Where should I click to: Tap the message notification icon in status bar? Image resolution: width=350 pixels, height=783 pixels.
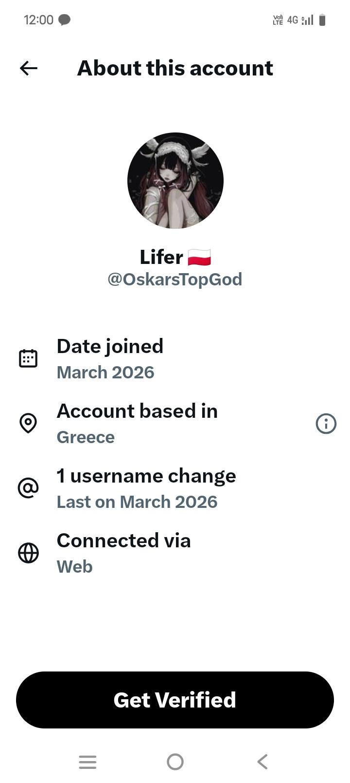pos(64,20)
